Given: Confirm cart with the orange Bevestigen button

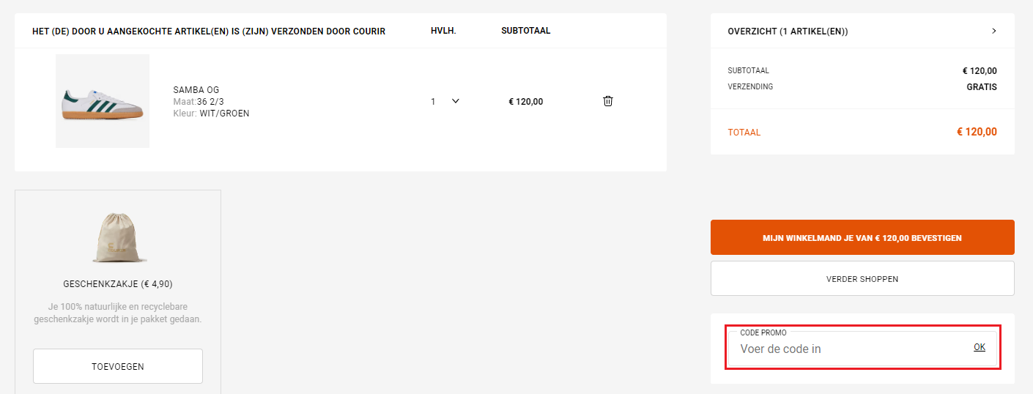Looking at the screenshot, I should click(862, 237).
